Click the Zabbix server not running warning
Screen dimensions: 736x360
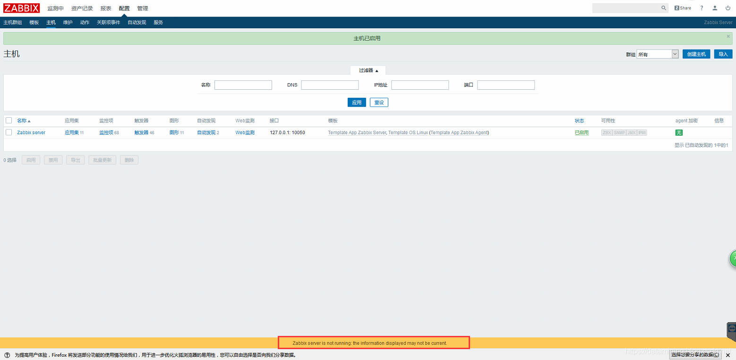(x=370, y=343)
